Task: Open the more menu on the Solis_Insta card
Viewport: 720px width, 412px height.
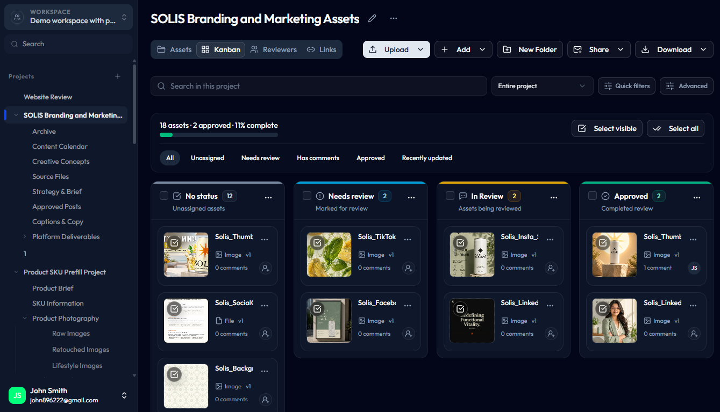Action: coord(550,240)
